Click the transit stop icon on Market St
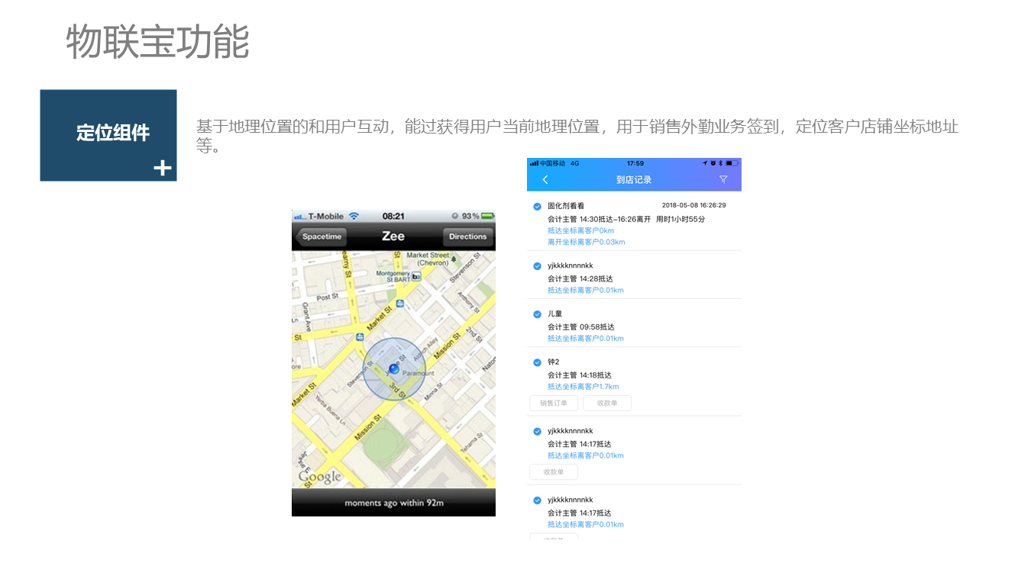This screenshot has width=1031, height=579. tap(399, 308)
